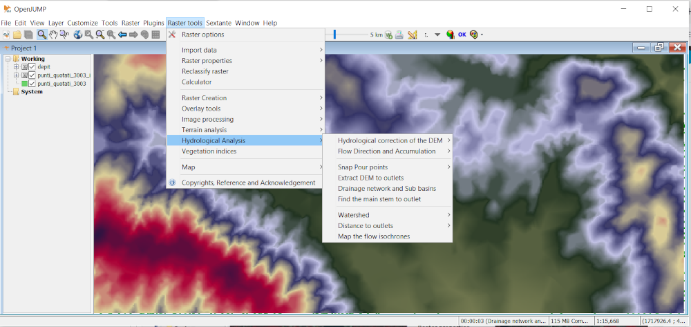This screenshot has height=327, width=691.
Task: Go to next view with grey arrow
Action: 133,35
